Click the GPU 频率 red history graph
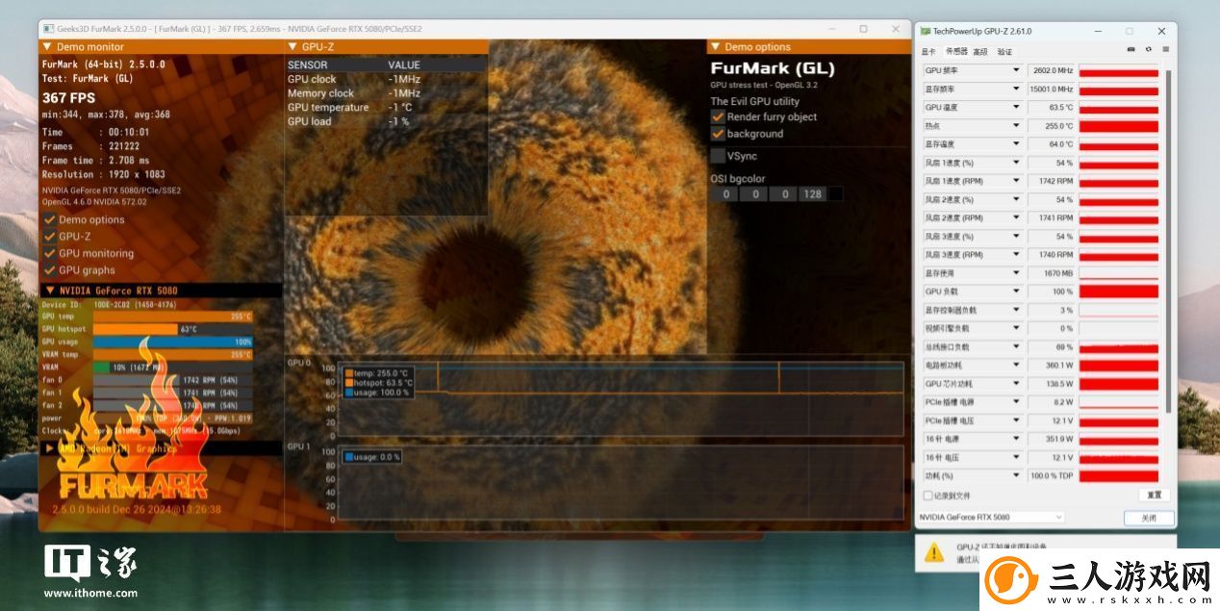 click(x=1118, y=70)
